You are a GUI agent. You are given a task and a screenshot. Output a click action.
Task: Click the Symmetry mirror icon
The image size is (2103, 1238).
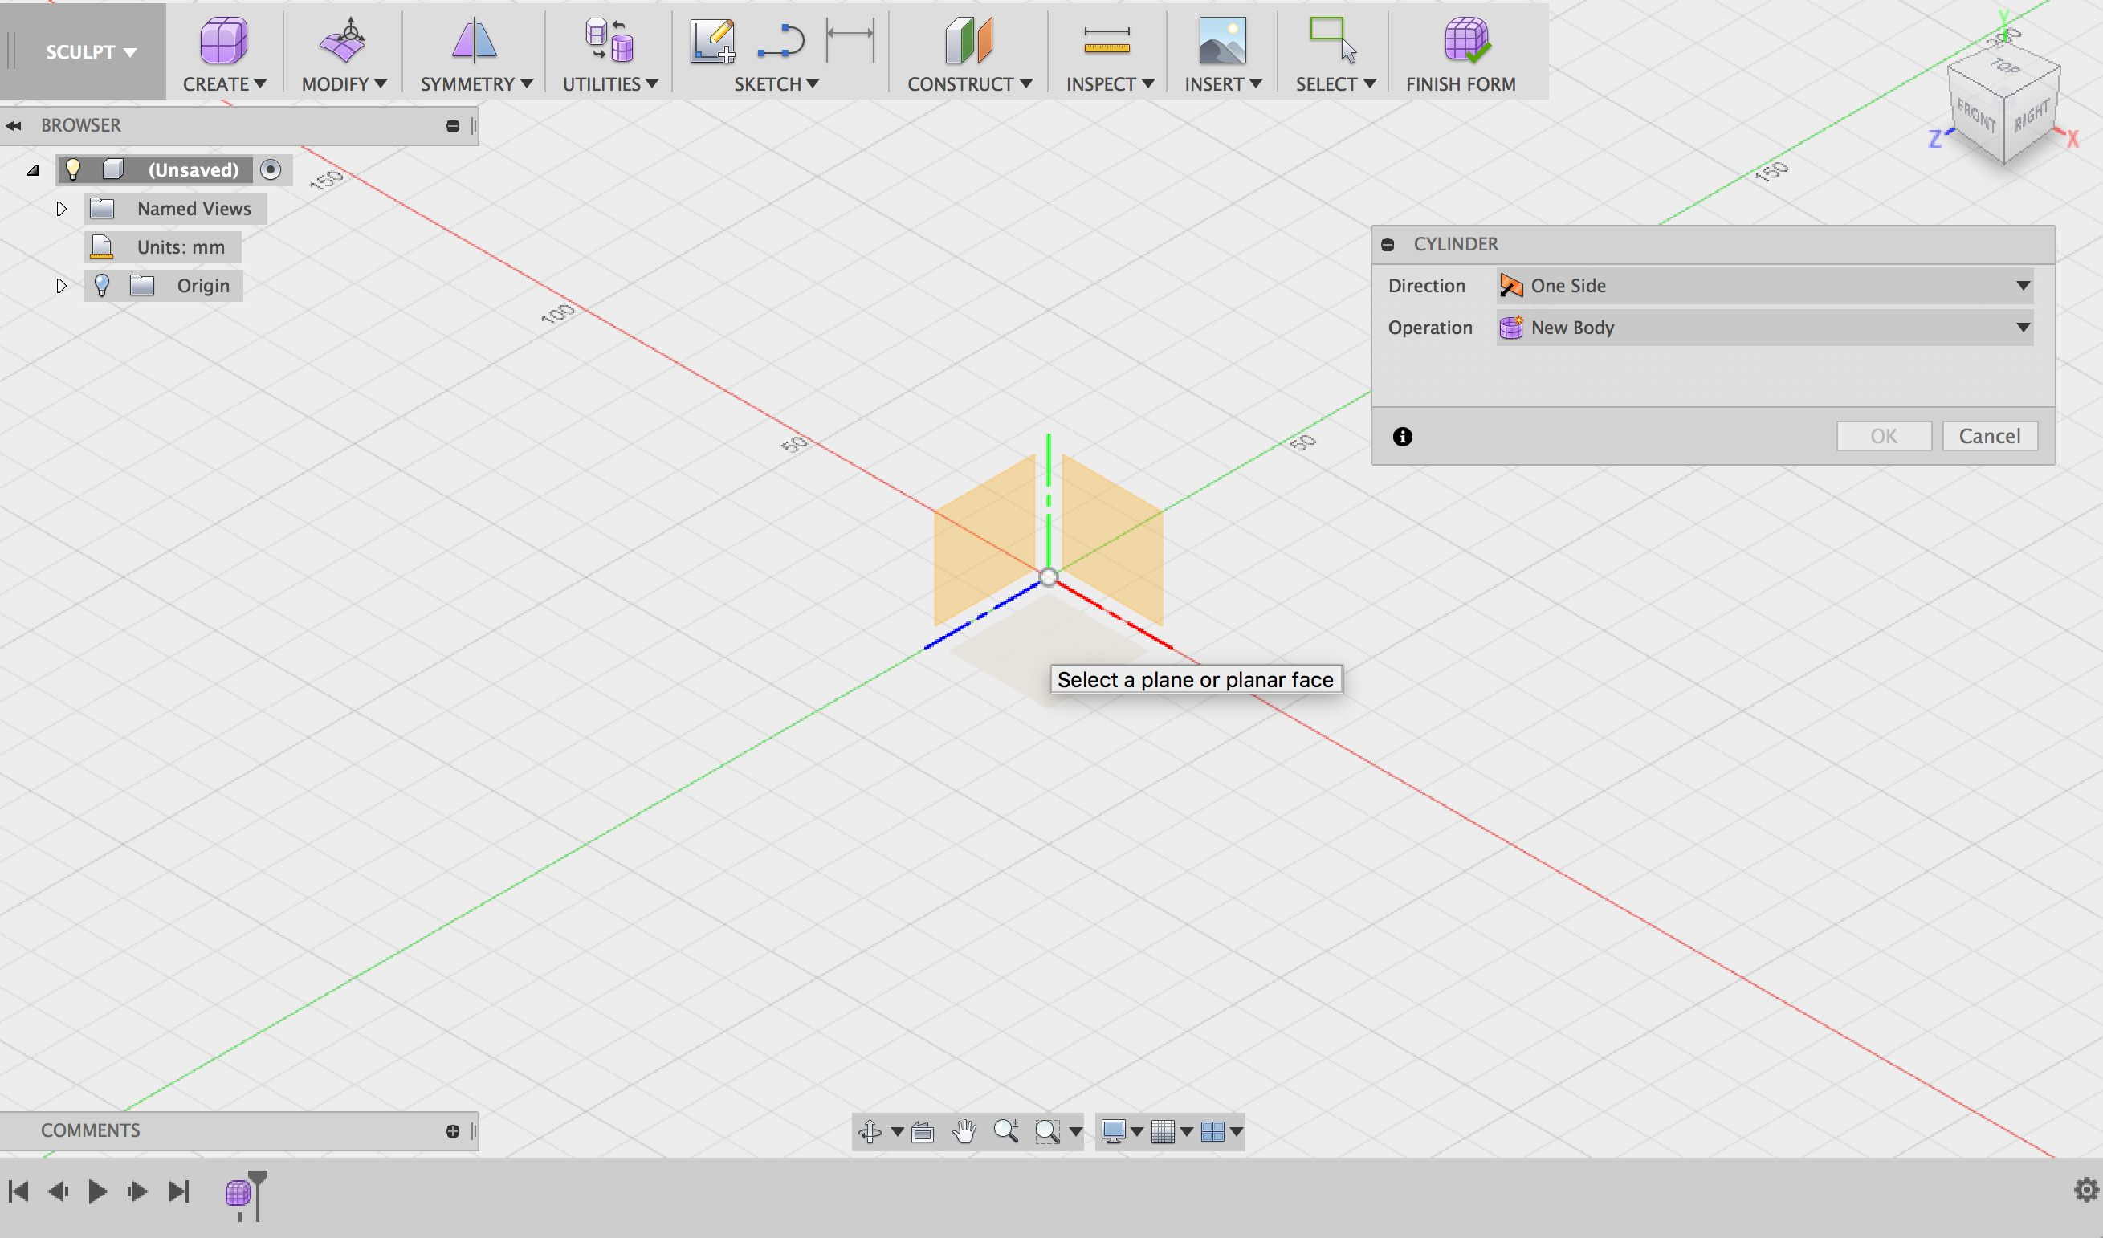click(x=474, y=40)
